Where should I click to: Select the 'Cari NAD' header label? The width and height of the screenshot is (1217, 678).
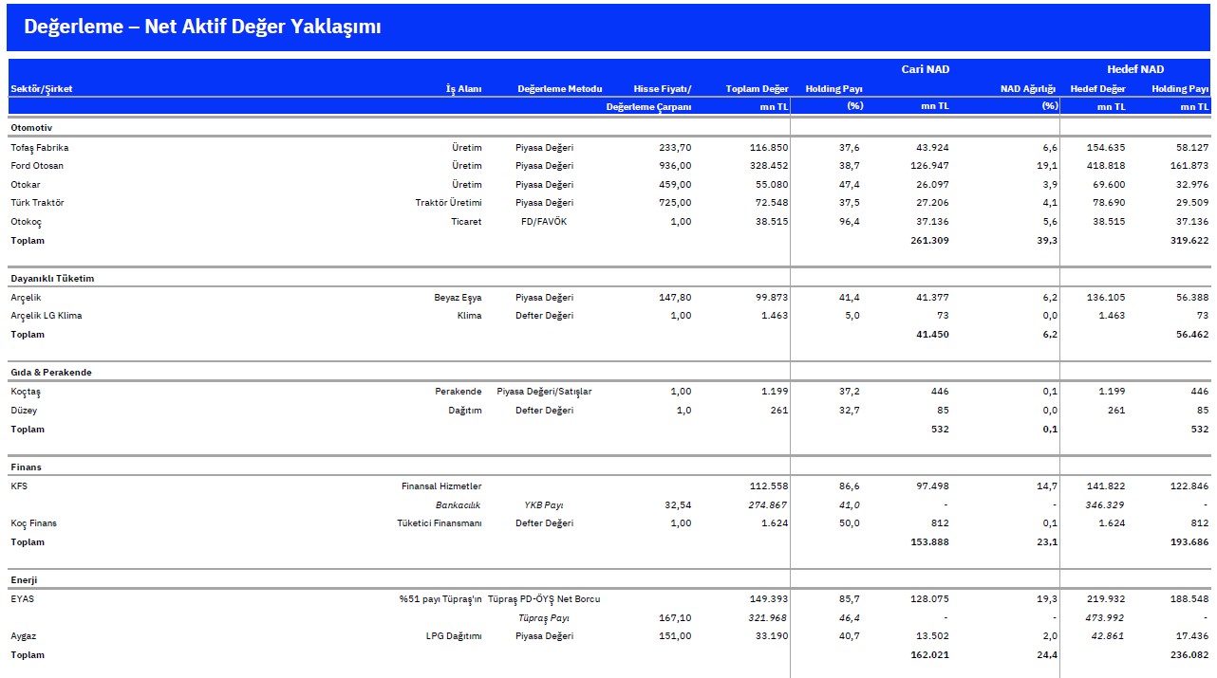pos(925,69)
